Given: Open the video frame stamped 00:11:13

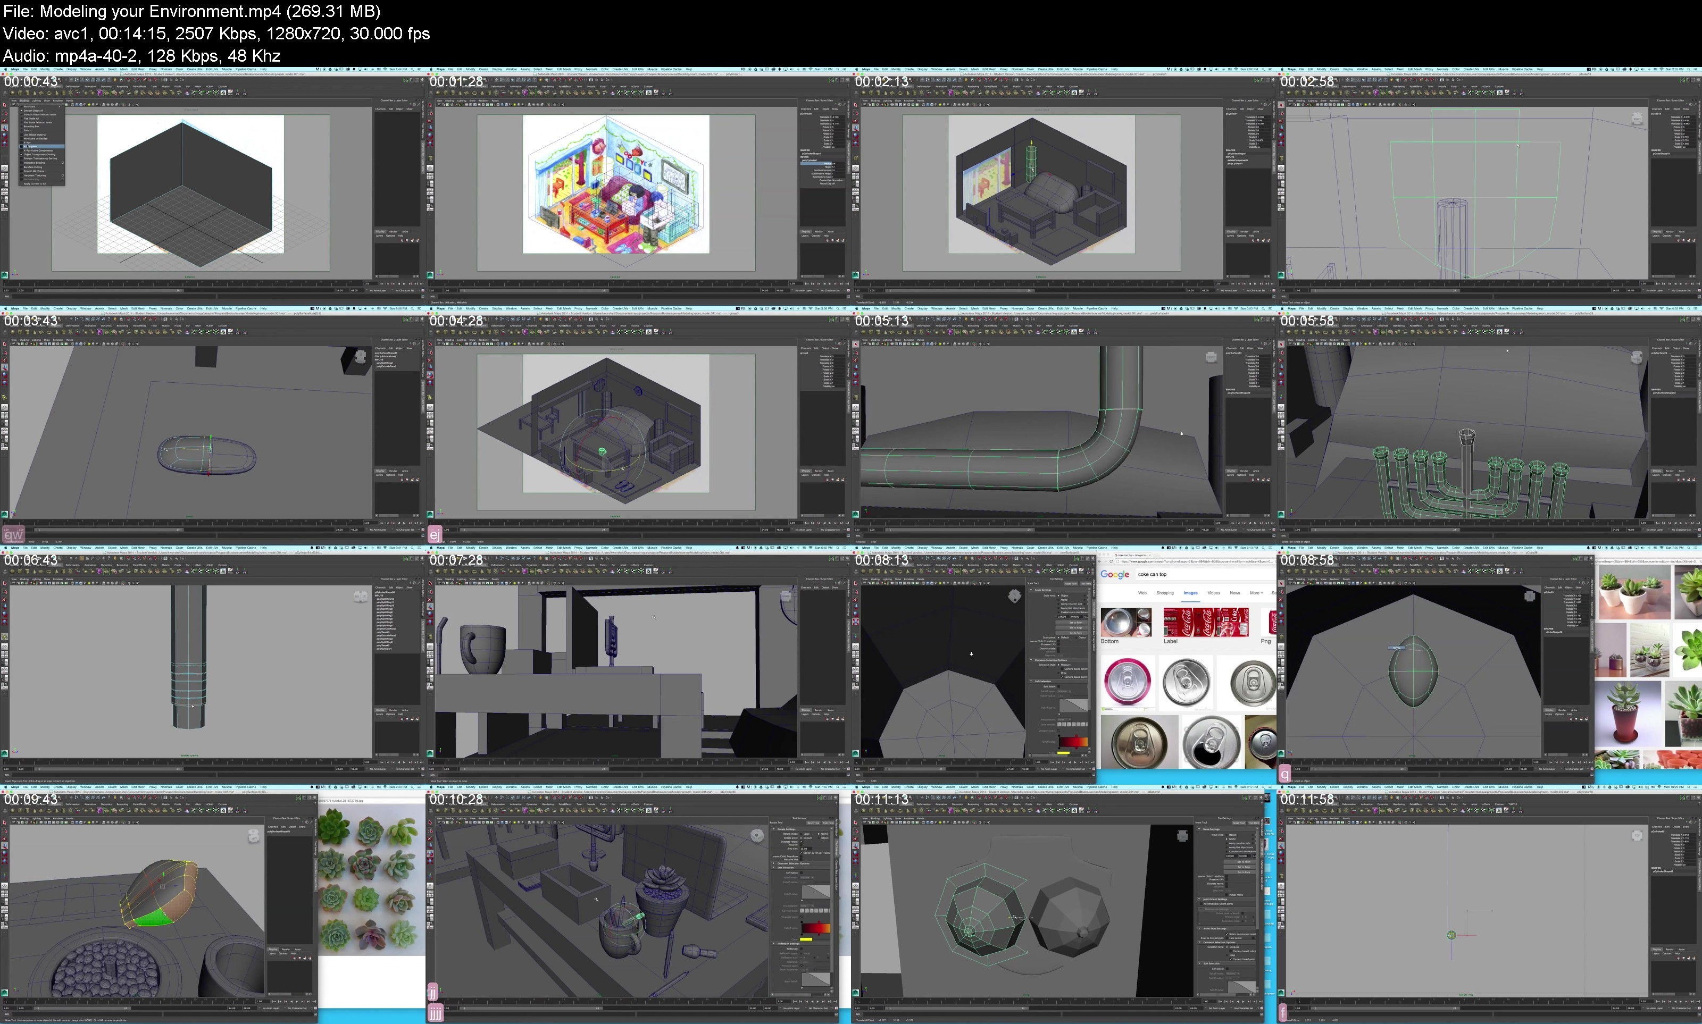Looking at the screenshot, I should point(1064,903).
